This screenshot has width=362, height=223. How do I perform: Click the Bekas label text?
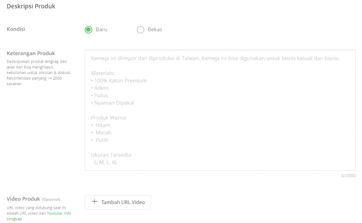pos(155,30)
